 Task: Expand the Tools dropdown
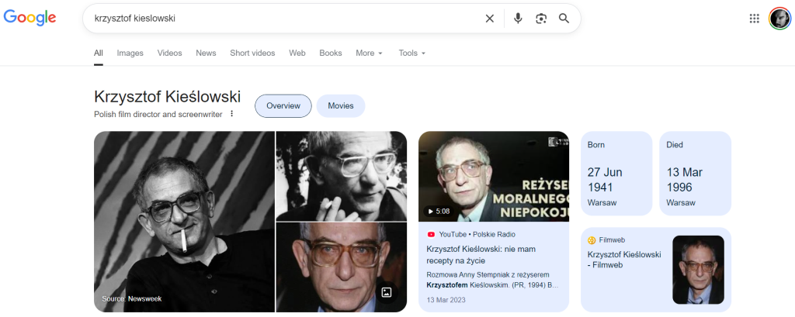(411, 53)
